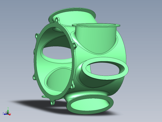Pick the topmost bolt hole lug on front flange
The height and width of the screenshot is (122, 162).
point(57,20)
